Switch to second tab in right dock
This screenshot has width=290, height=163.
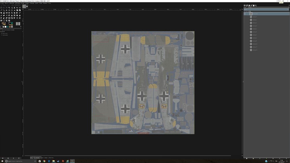[247, 5]
